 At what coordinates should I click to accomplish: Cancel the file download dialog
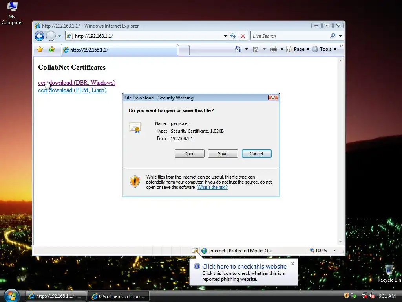click(x=256, y=154)
